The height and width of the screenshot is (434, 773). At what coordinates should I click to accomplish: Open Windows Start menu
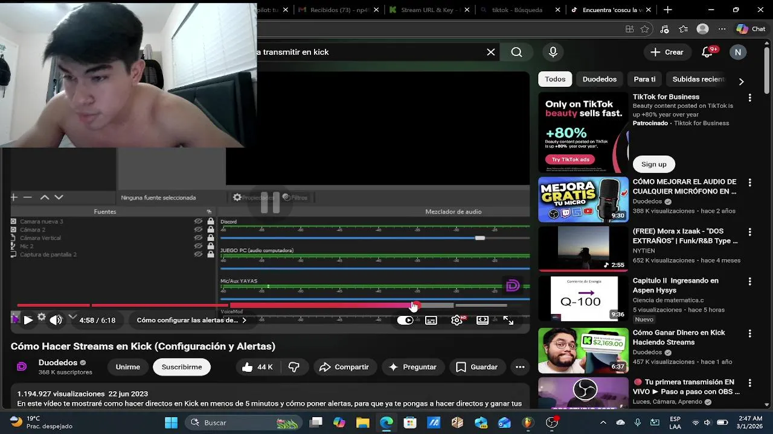(172, 423)
